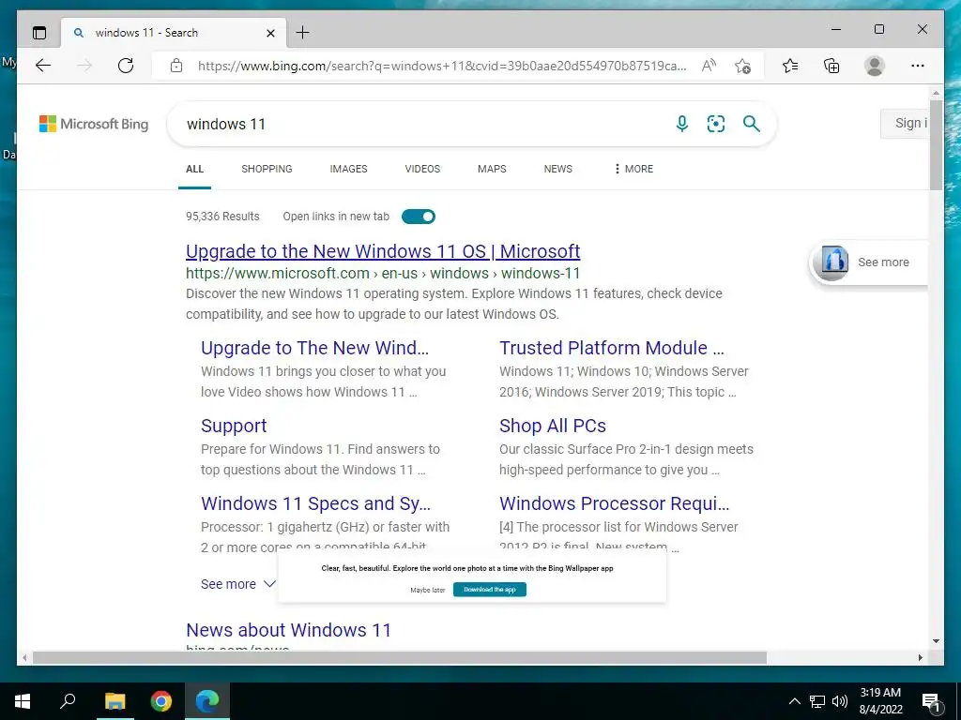Open the browser profile avatar
Viewport: 961px width, 720px height.
click(x=875, y=66)
